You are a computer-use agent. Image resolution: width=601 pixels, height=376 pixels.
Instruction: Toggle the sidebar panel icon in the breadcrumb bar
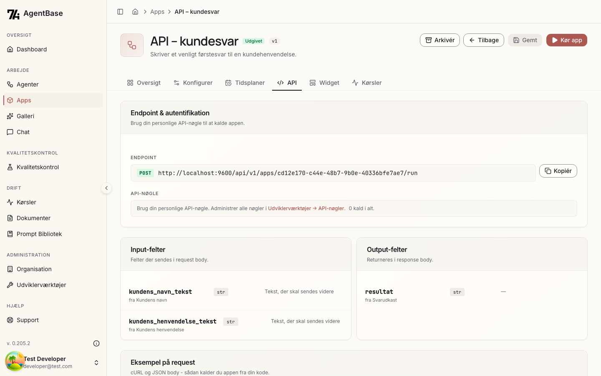click(x=120, y=12)
